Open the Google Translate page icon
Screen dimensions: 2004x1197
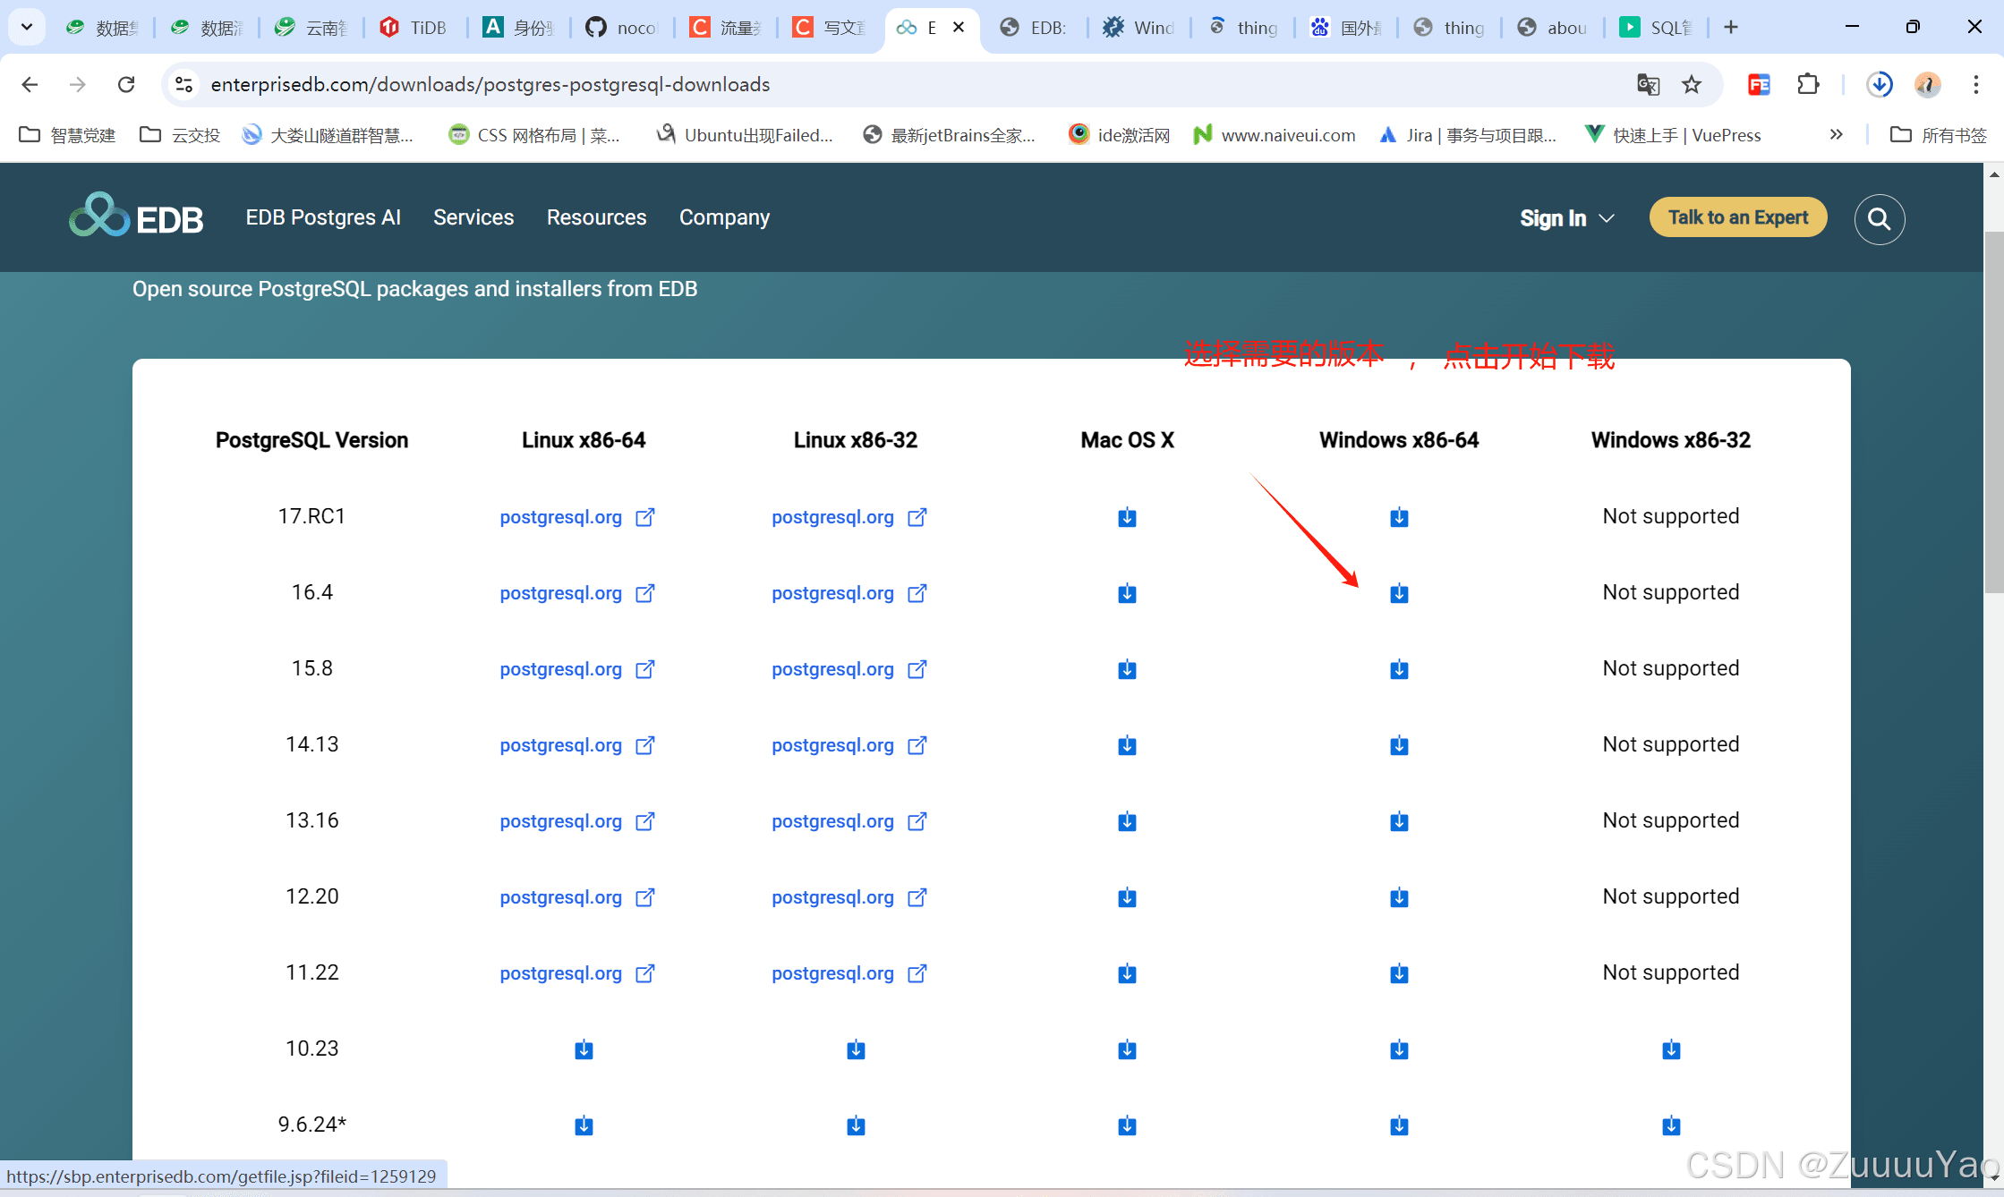tap(1648, 84)
